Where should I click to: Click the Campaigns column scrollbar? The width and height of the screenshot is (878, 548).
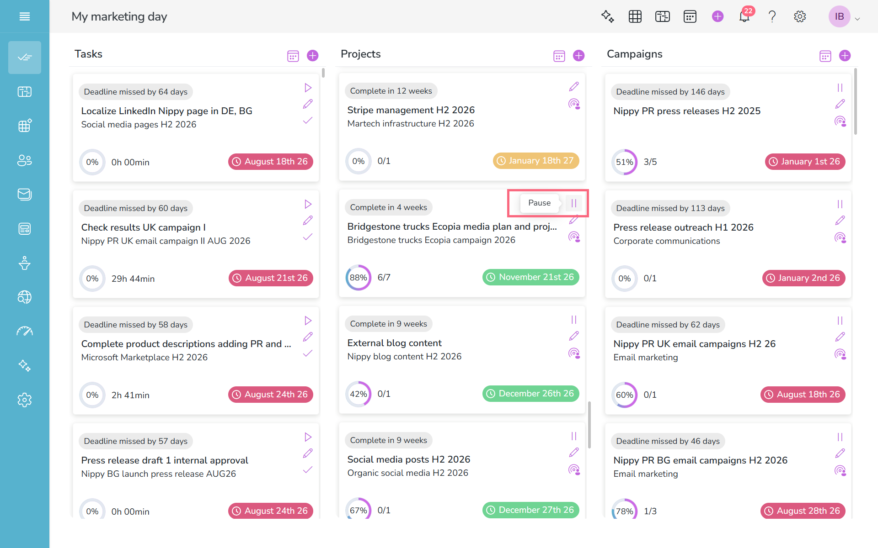pyautogui.click(x=856, y=101)
